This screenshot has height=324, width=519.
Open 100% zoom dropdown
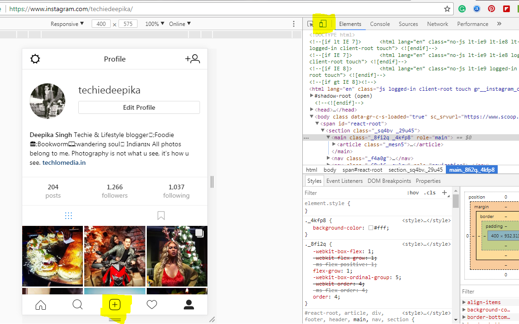(155, 24)
